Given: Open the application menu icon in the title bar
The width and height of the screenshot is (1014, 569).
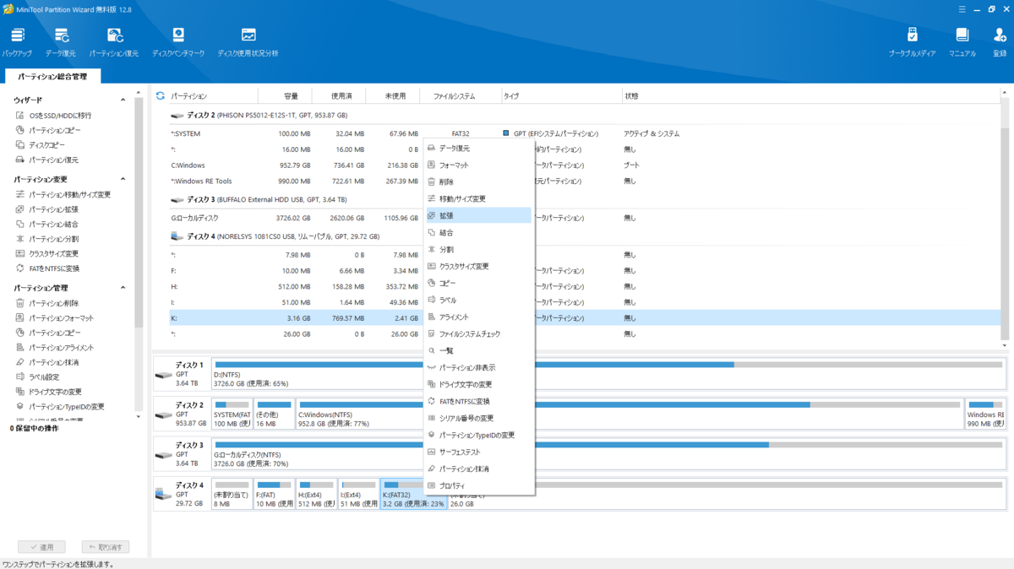Looking at the screenshot, I should [x=962, y=9].
